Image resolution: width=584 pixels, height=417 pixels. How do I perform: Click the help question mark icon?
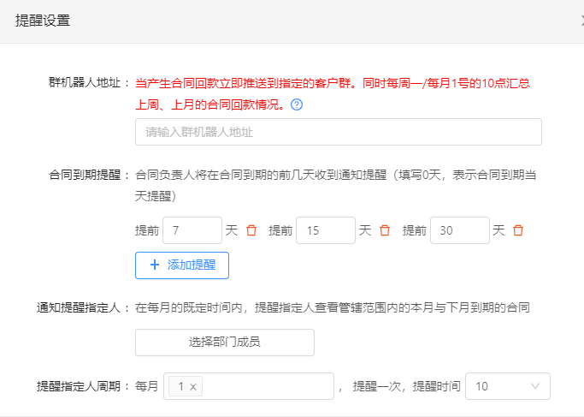[x=297, y=105]
